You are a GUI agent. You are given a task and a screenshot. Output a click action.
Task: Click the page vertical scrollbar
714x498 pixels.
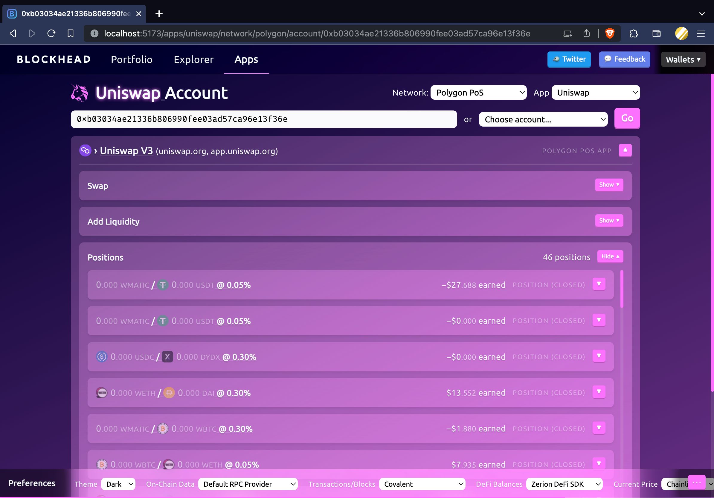(712, 233)
